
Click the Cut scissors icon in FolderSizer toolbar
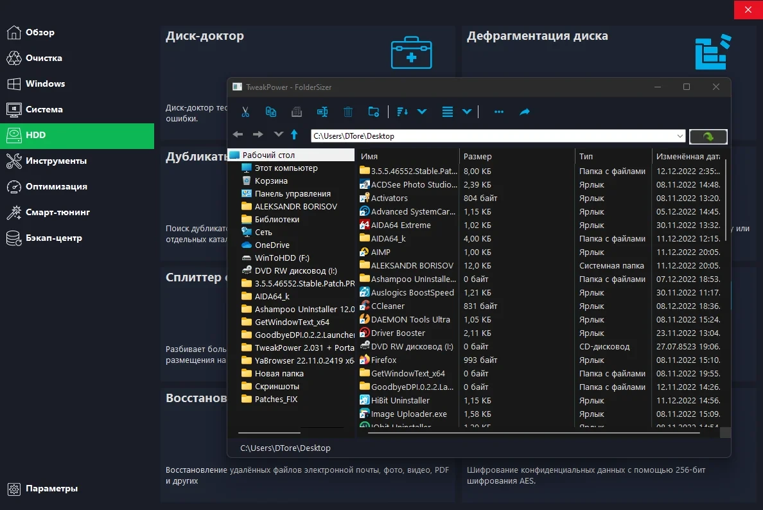pos(245,112)
